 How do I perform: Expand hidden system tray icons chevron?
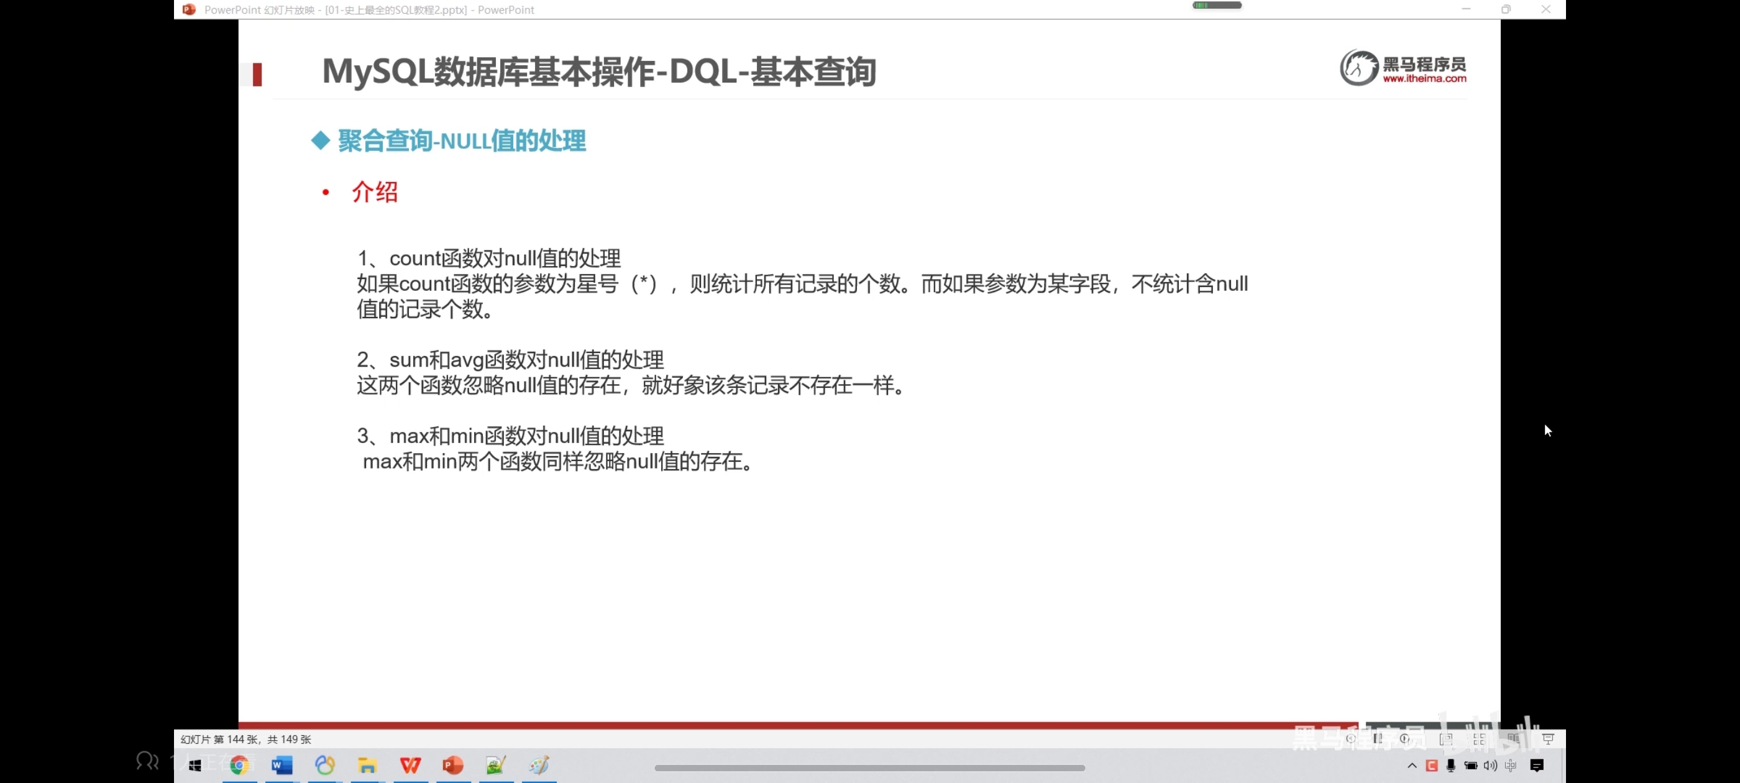tap(1412, 766)
